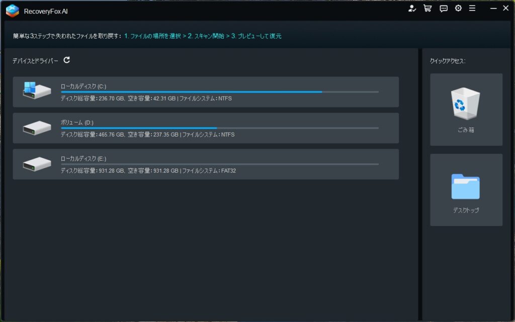Open the hamburger menu in title bar
515x322 pixels.
(x=472, y=9)
